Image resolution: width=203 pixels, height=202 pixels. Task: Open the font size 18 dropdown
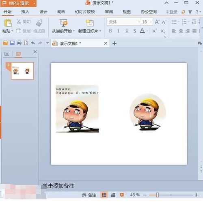click(x=151, y=22)
